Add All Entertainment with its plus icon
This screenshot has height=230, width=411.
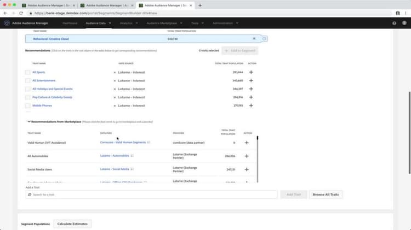click(x=251, y=80)
